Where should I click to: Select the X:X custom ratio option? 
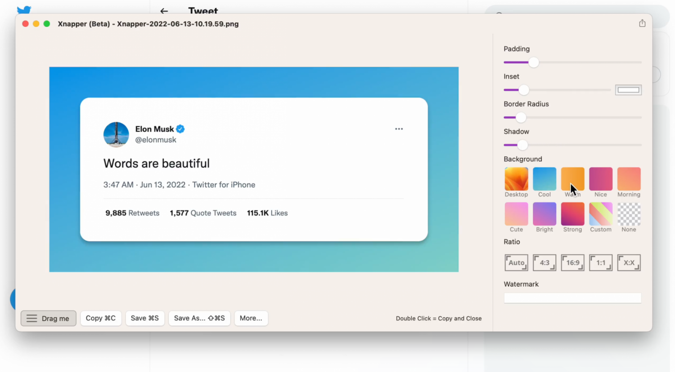(x=629, y=263)
